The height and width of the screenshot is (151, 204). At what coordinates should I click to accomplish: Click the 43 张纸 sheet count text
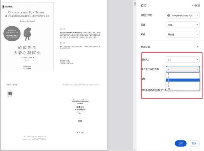point(196,5)
